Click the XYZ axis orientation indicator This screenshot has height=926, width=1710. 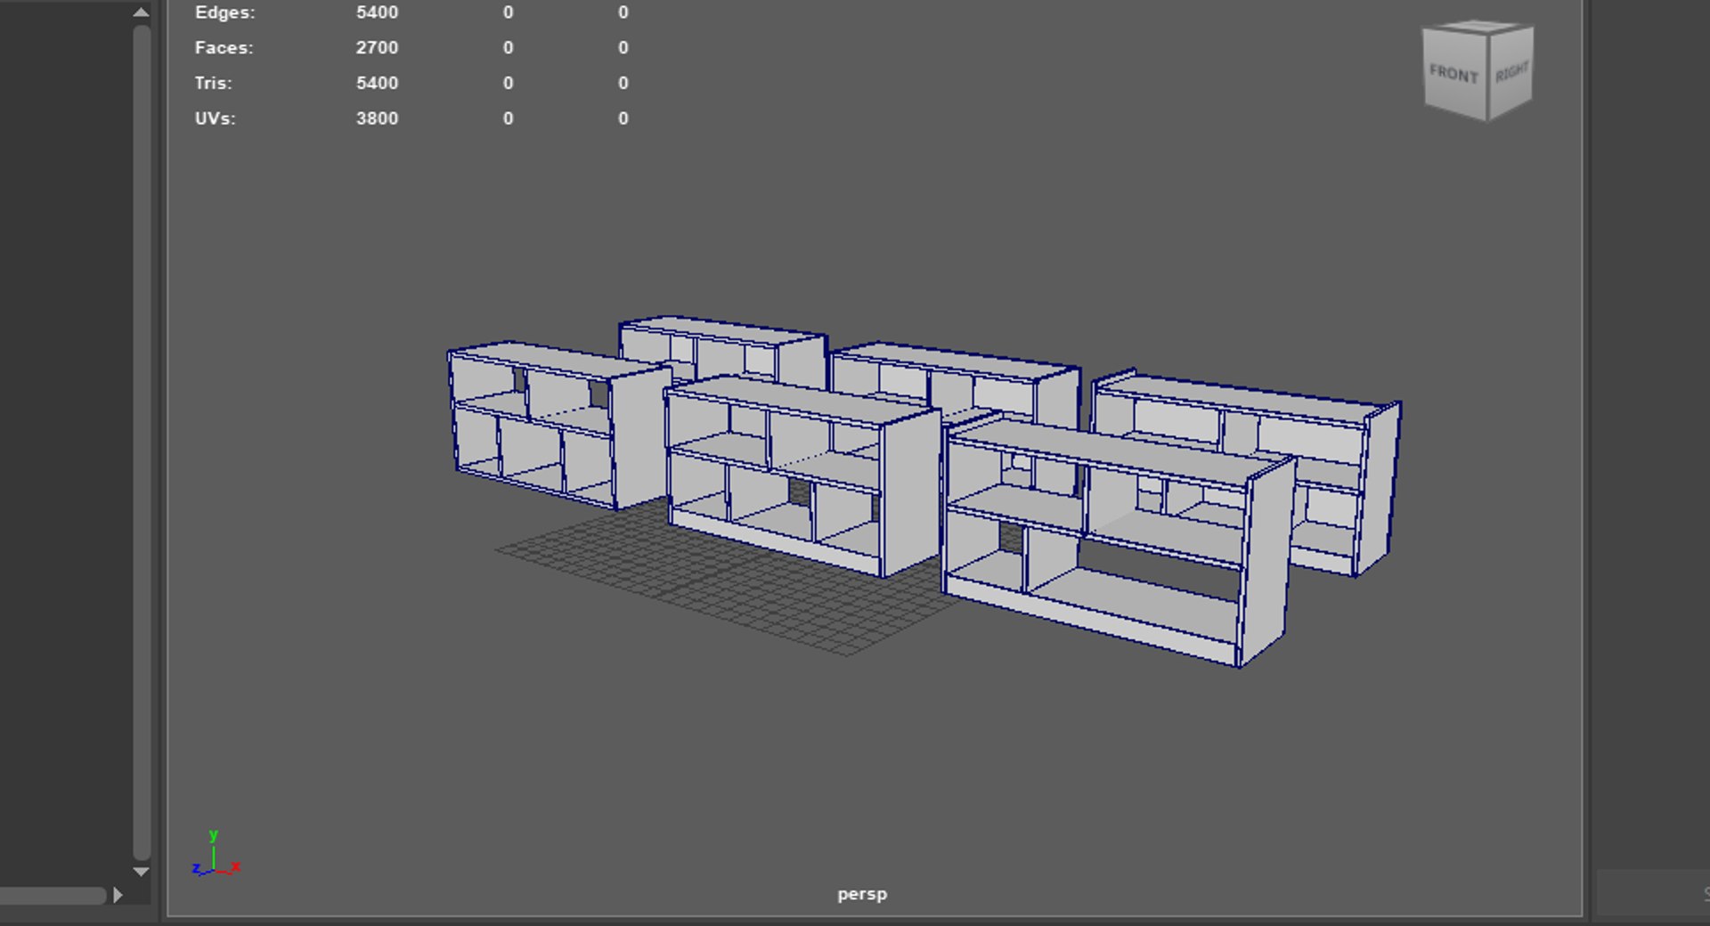[216, 855]
